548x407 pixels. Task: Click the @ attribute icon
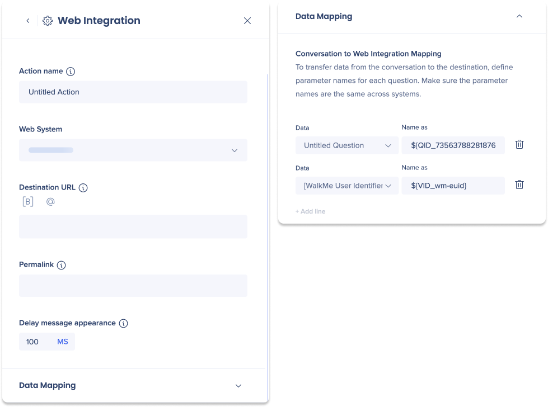(50, 201)
